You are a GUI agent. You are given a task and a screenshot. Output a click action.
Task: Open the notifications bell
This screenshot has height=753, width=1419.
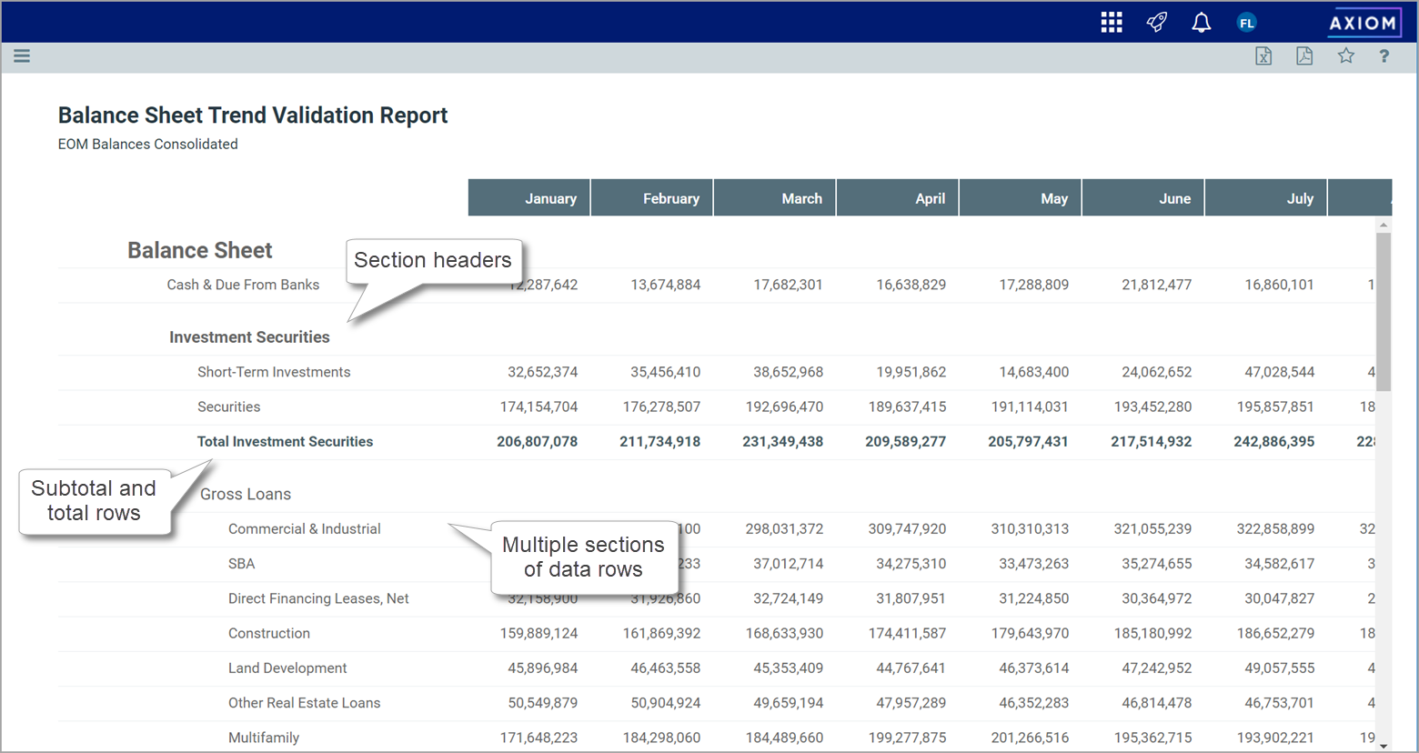1201,23
